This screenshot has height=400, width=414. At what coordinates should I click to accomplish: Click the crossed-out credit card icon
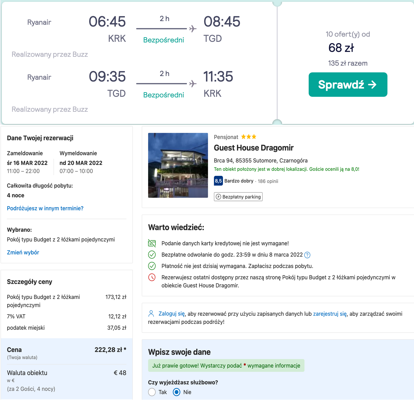[152, 243]
